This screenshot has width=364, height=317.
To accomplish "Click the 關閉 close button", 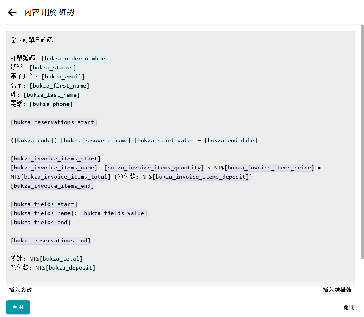I will click(348, 307).
